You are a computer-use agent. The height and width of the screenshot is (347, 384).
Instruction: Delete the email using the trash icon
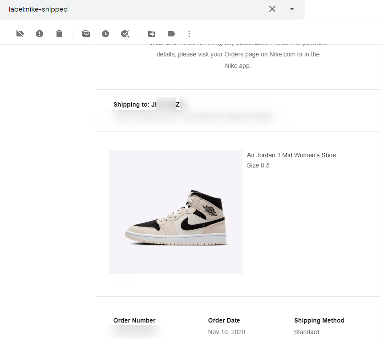pyautogui.click(x=59, y=33)
